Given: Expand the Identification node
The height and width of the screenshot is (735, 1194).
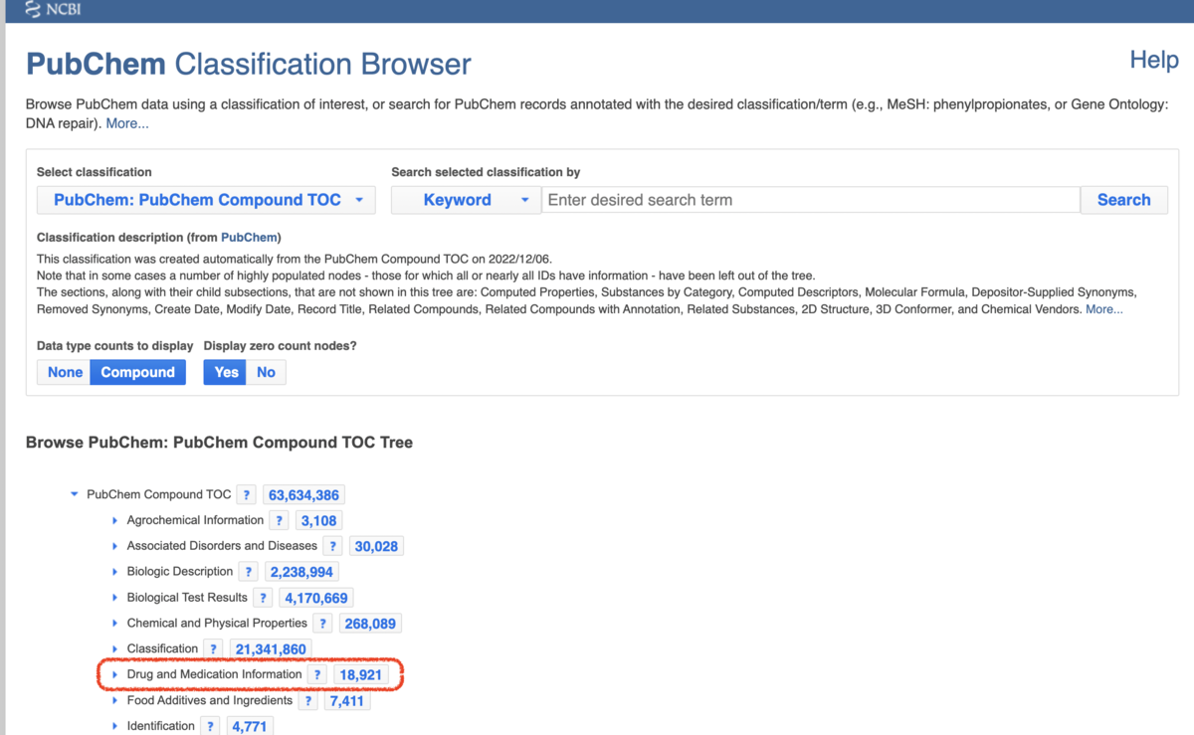Looking at the screenshot, I should pyautogui.click(x=114, y=727).
